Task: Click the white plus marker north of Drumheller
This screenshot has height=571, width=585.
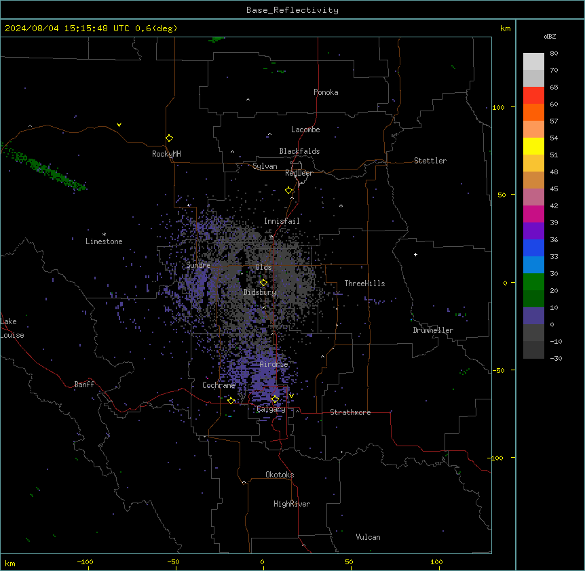Action: coord(415,254)
